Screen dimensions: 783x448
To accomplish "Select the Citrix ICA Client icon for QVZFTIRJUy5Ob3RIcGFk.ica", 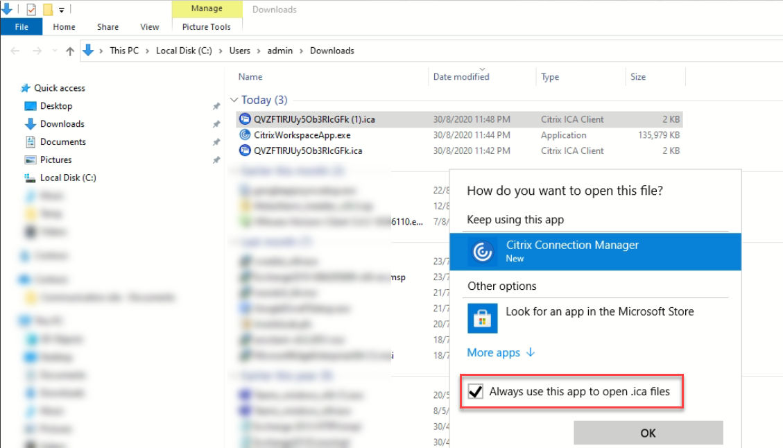I will click(x=245, y=150).
